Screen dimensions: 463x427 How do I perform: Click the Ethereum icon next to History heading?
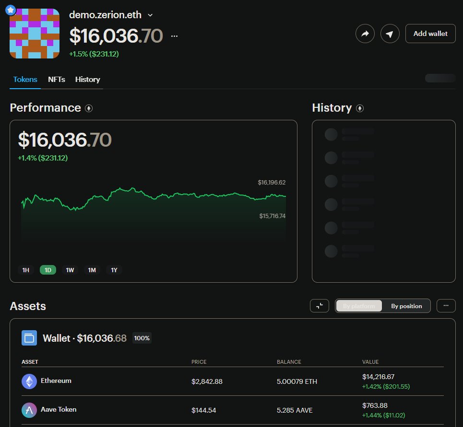[360, 108]
